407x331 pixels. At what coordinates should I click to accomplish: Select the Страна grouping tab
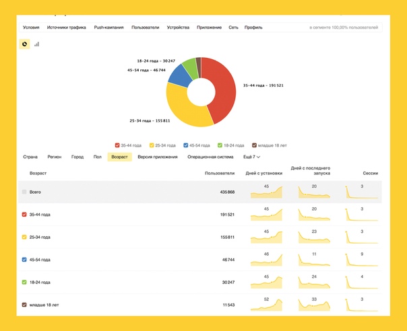(30, 157)
